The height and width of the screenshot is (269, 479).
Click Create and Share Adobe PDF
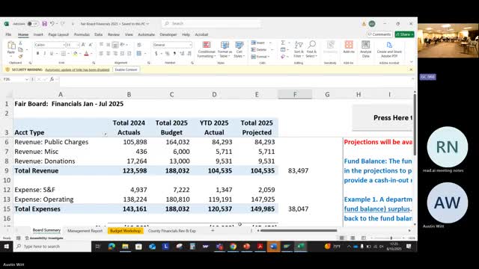pyautogui.click(x=389, y=49)
